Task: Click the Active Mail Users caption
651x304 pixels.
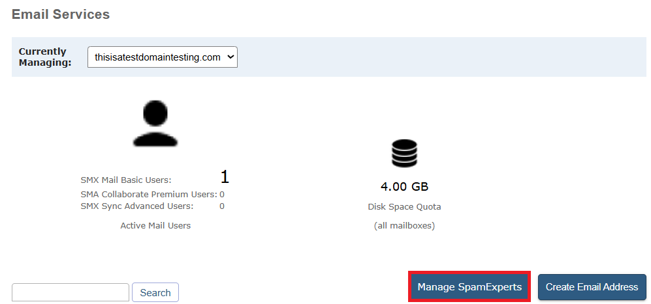Action: tap(155, 225)
